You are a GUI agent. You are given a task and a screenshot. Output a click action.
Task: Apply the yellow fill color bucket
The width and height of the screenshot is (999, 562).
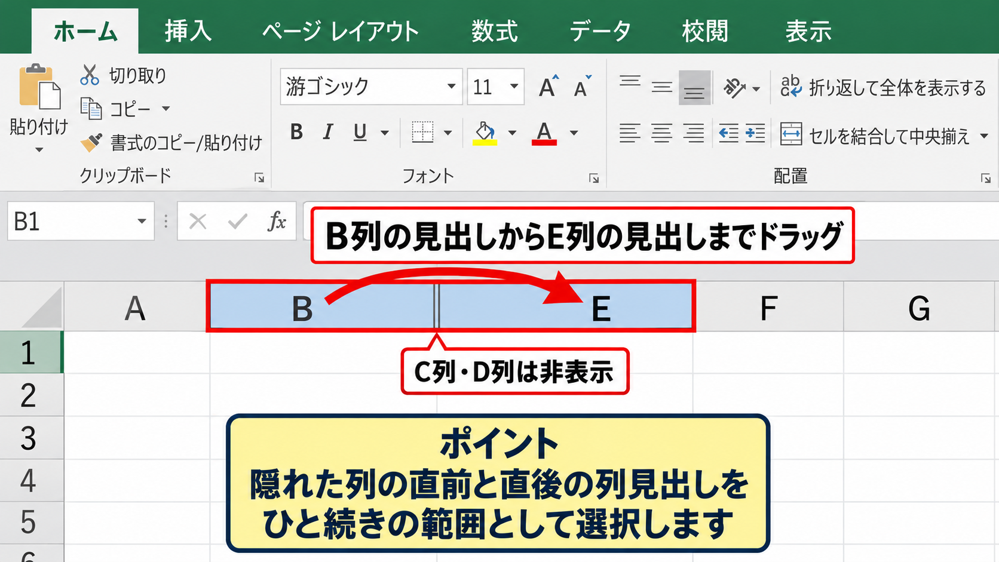coord(485,133)
